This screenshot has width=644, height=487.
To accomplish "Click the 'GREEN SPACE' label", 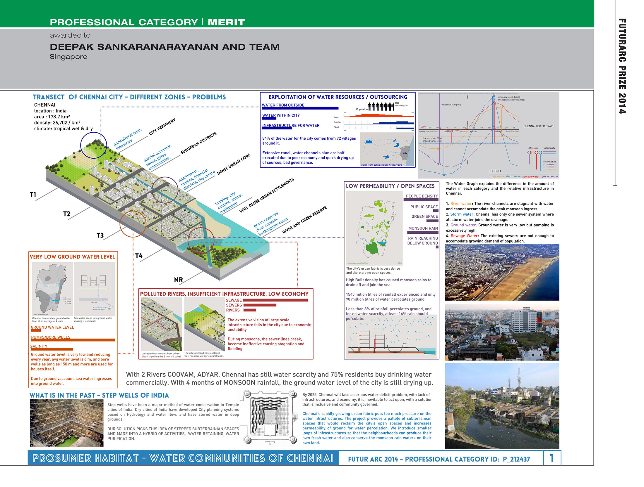I will [x=425, y=216].
